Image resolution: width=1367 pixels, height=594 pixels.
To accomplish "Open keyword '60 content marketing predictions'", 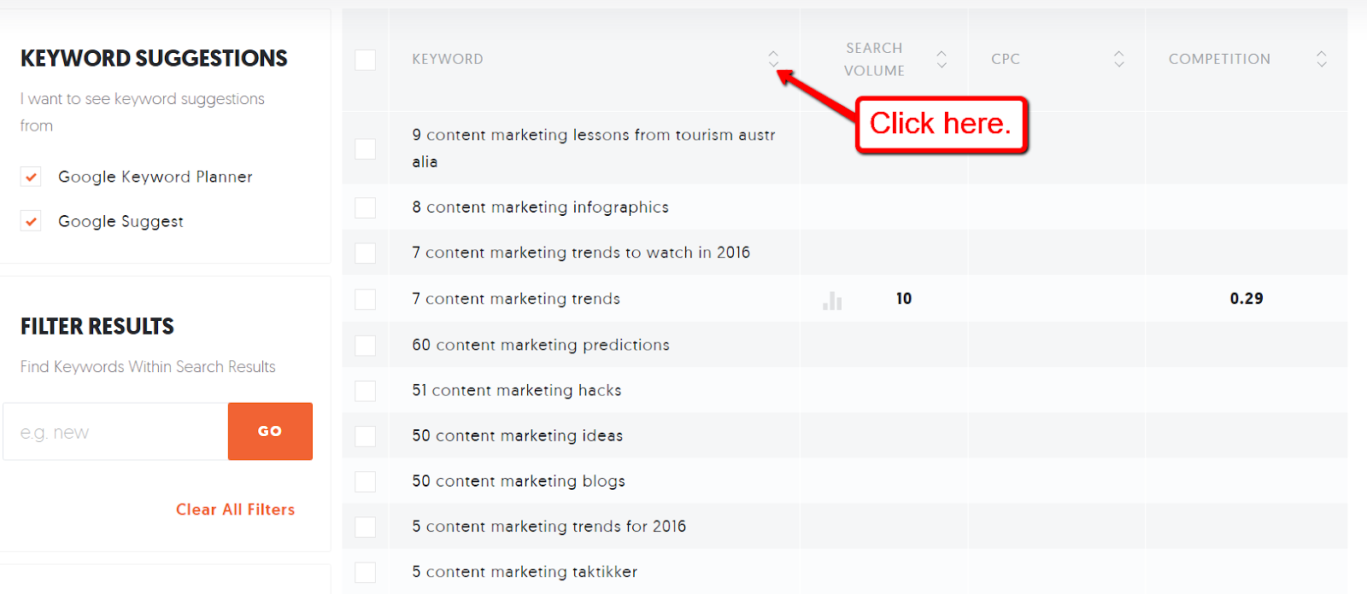I will [541, 345].
